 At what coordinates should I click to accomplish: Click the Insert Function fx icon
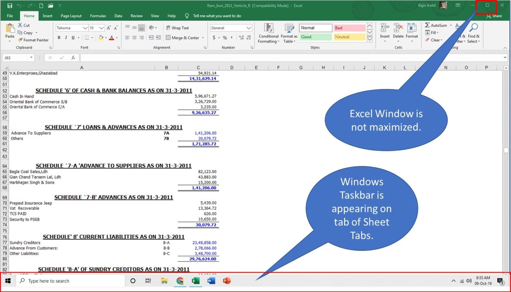point(73,58)
